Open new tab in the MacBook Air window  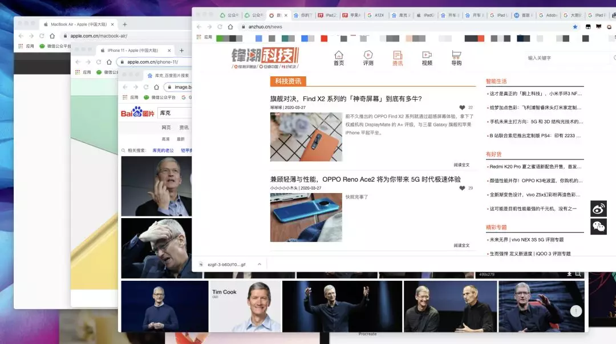coord(125,24)
